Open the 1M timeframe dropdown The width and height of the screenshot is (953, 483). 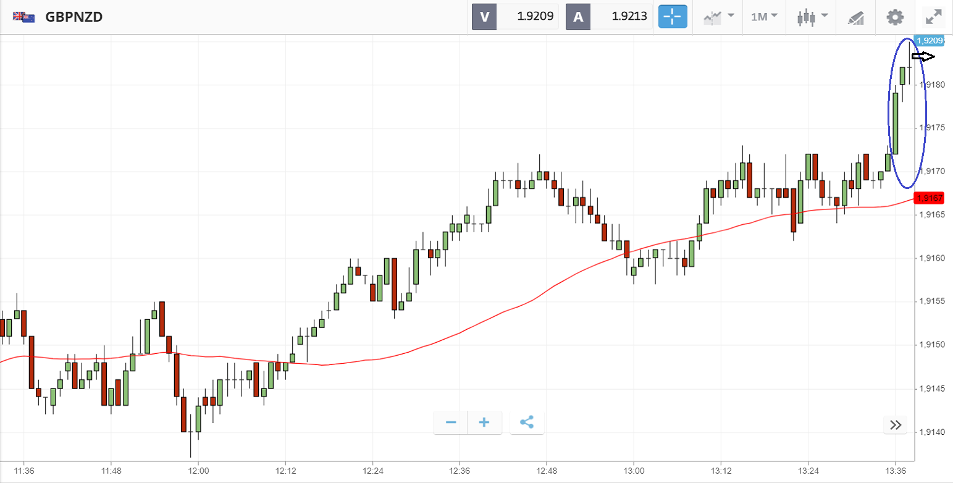764,17
